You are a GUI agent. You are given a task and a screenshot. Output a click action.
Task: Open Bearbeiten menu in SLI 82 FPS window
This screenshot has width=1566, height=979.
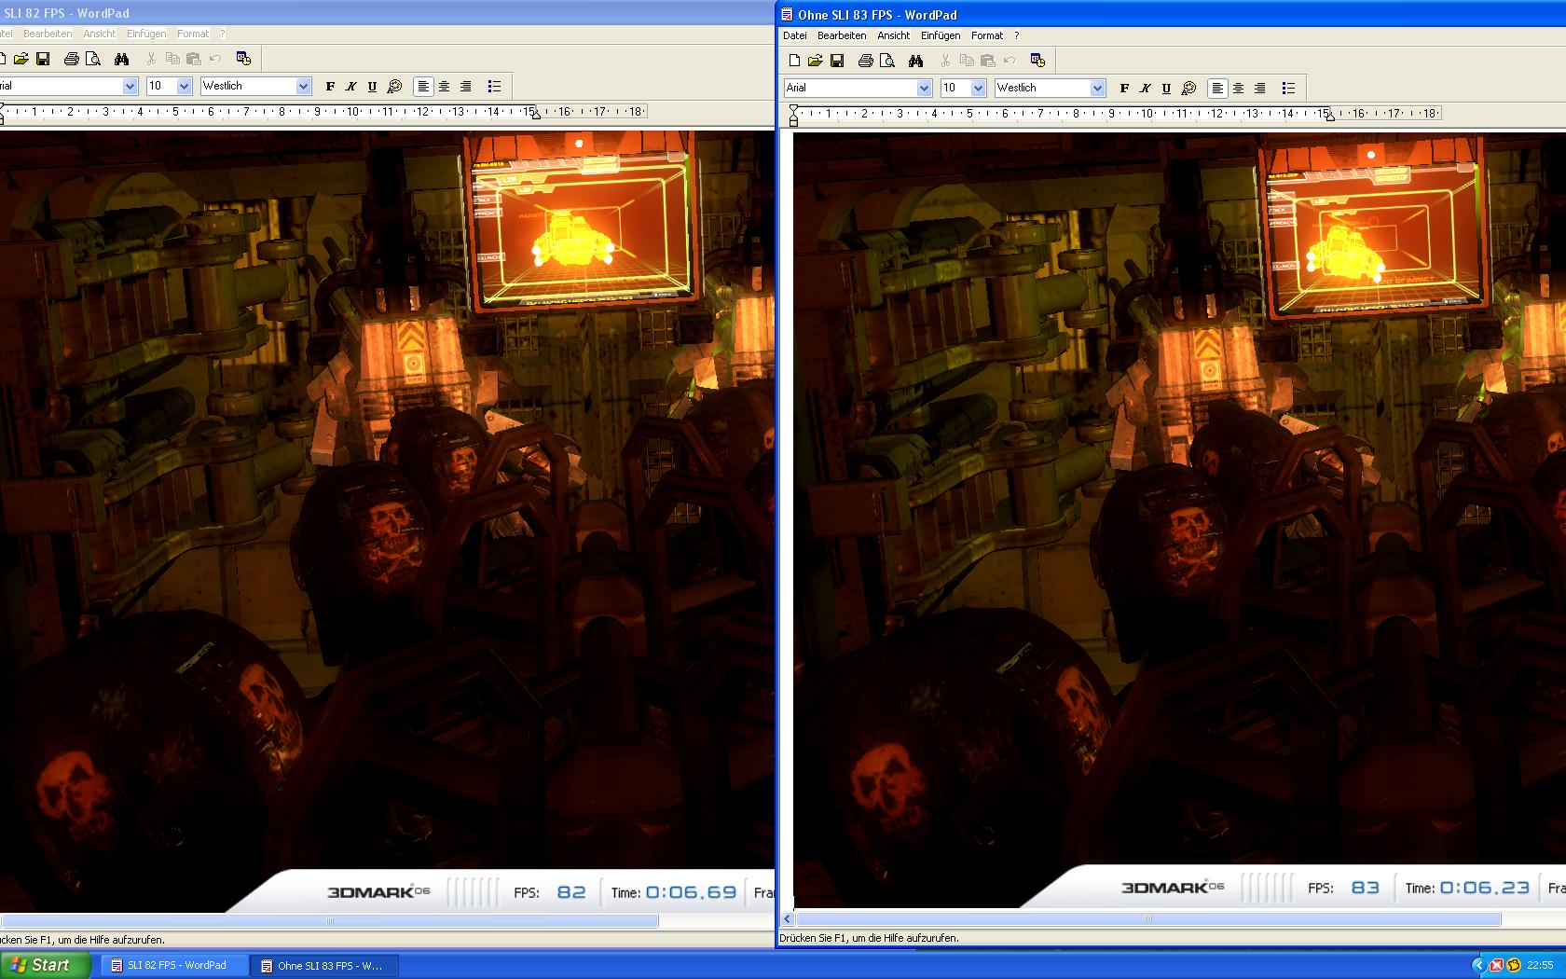(48, 34)
